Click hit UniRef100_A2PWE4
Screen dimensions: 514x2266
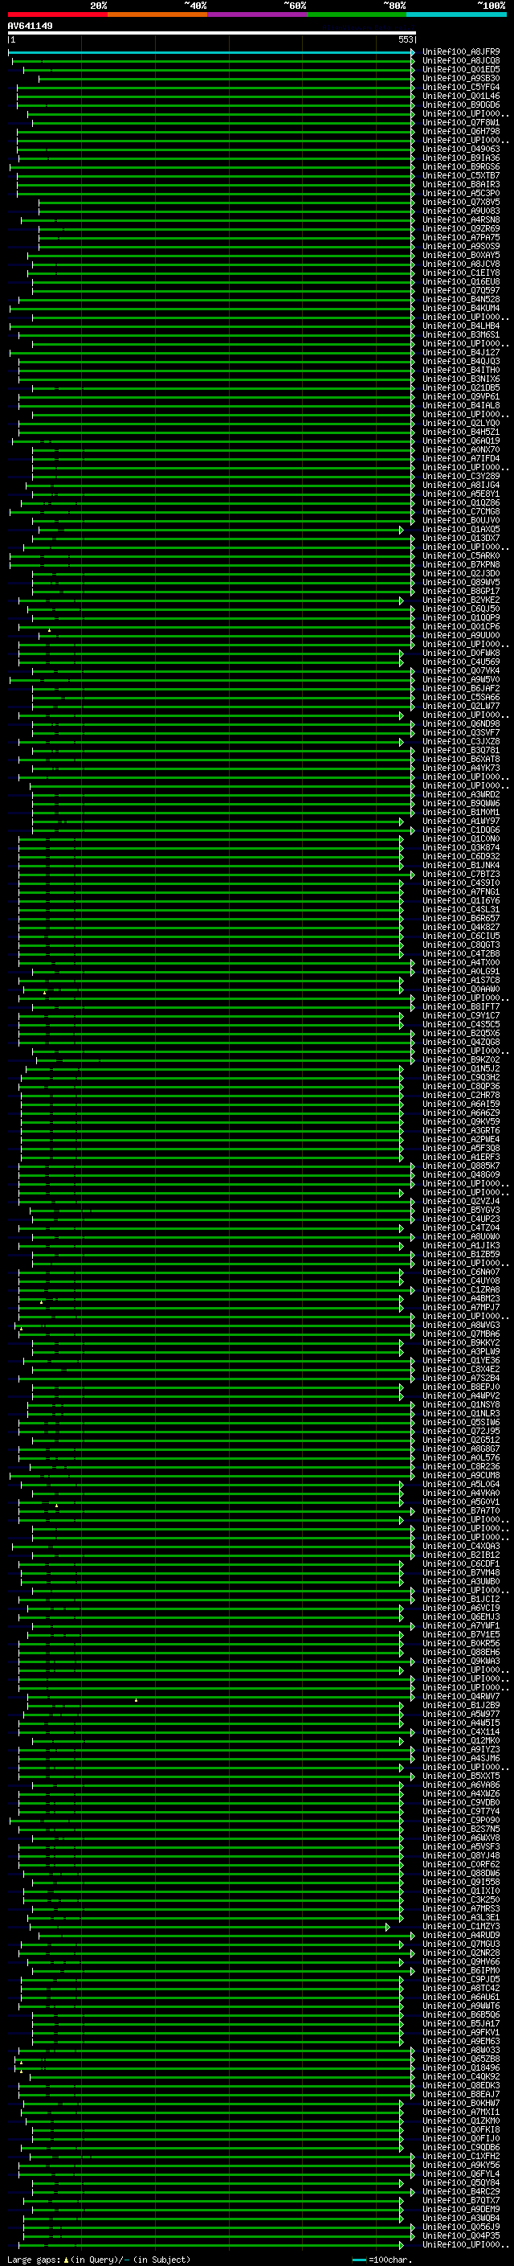[460, 1139]
